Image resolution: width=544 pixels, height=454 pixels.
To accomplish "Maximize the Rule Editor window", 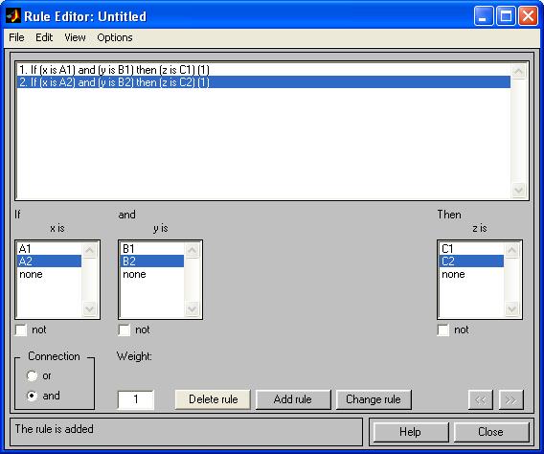I will pyautogui.click(x=506, y=16).
